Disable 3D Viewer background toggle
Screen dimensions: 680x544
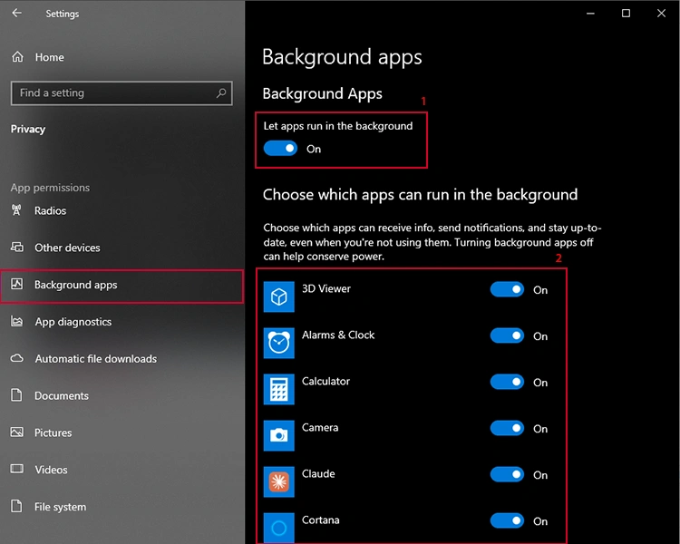click(507, 289)
